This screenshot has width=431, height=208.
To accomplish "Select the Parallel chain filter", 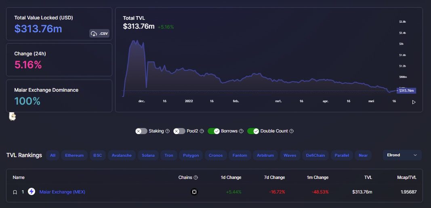I will tap(342, 155).
